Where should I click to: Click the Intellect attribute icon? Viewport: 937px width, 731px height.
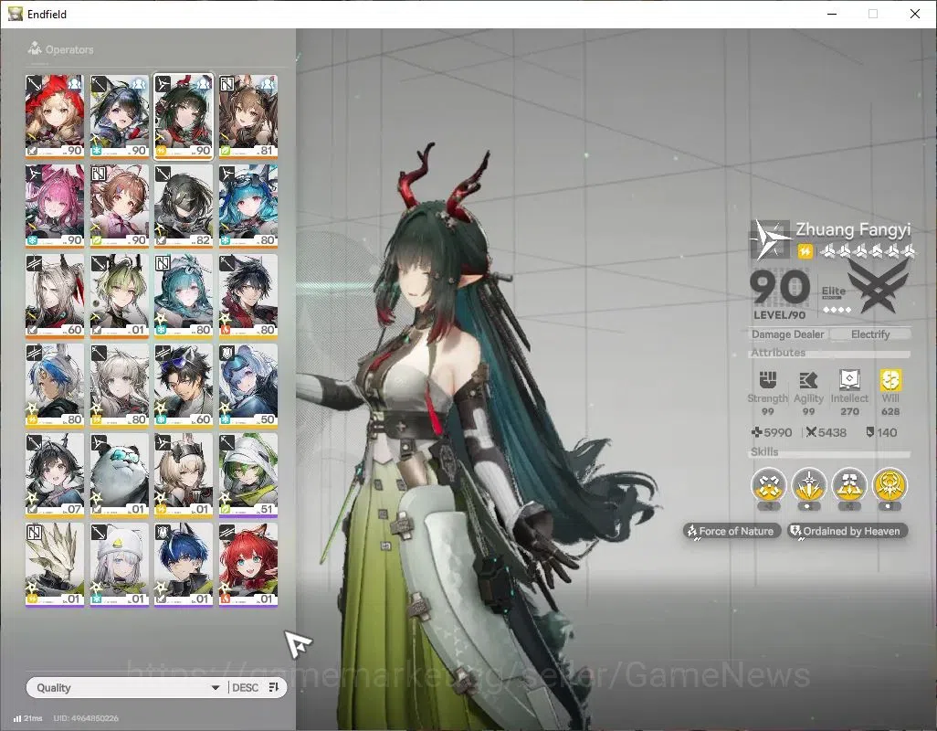tap(849, 379)
